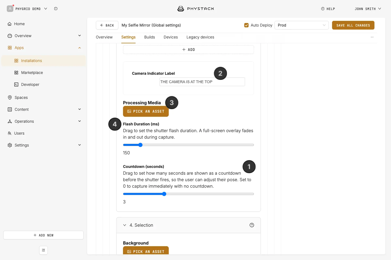Click the Settings gear icon in sidebar

(10, 145)
